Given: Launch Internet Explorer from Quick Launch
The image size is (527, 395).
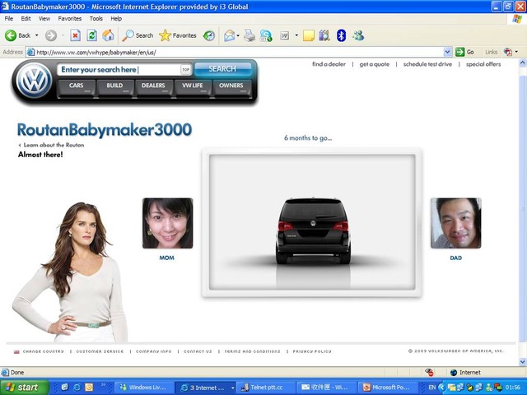Looking at the screenshot, I should click(77, 388).
